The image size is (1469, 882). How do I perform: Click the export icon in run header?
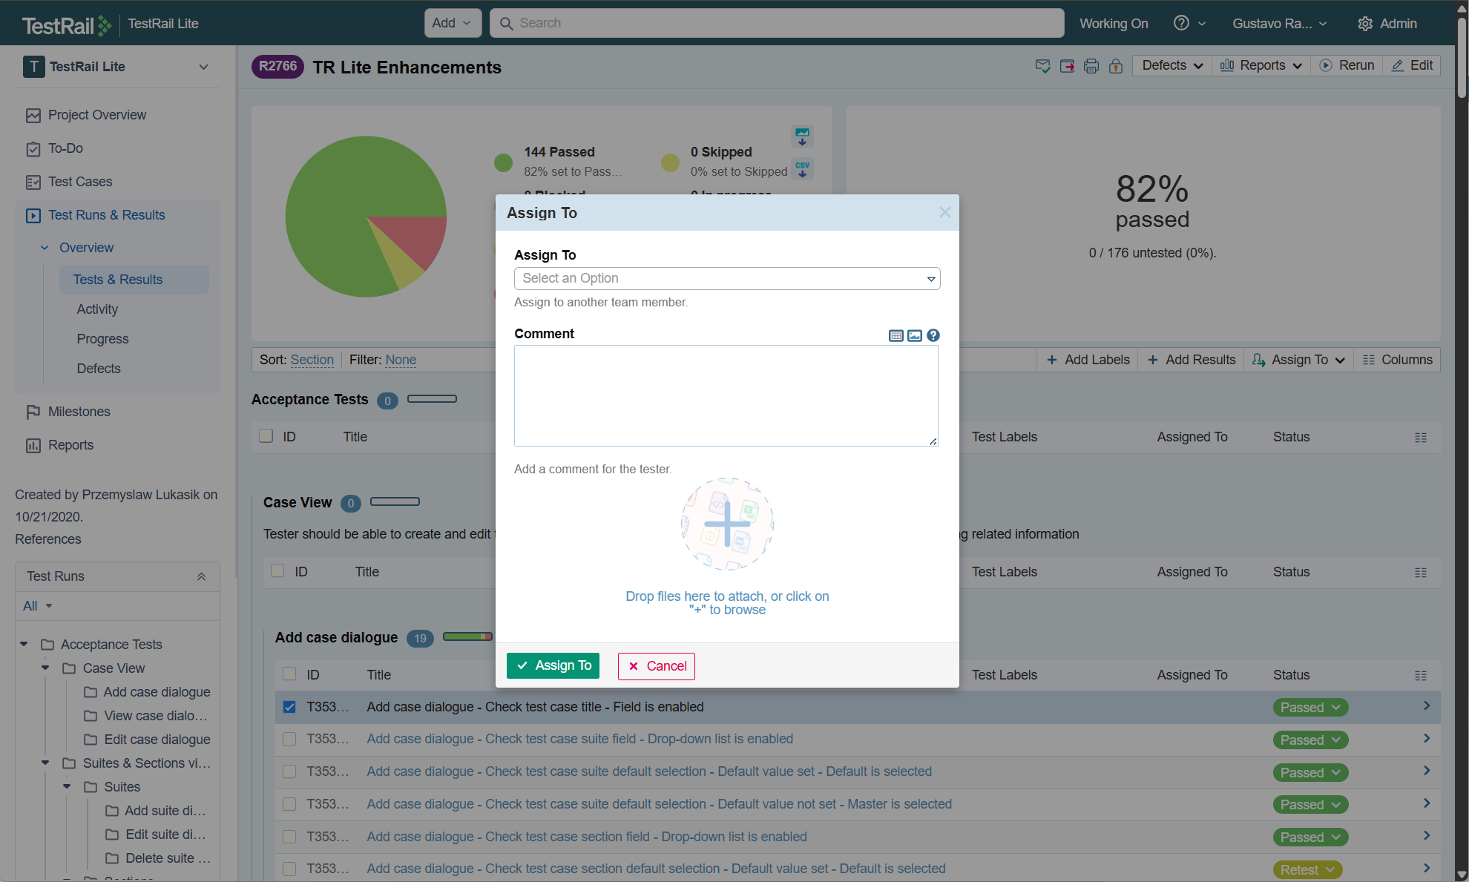click(1067, 66)
